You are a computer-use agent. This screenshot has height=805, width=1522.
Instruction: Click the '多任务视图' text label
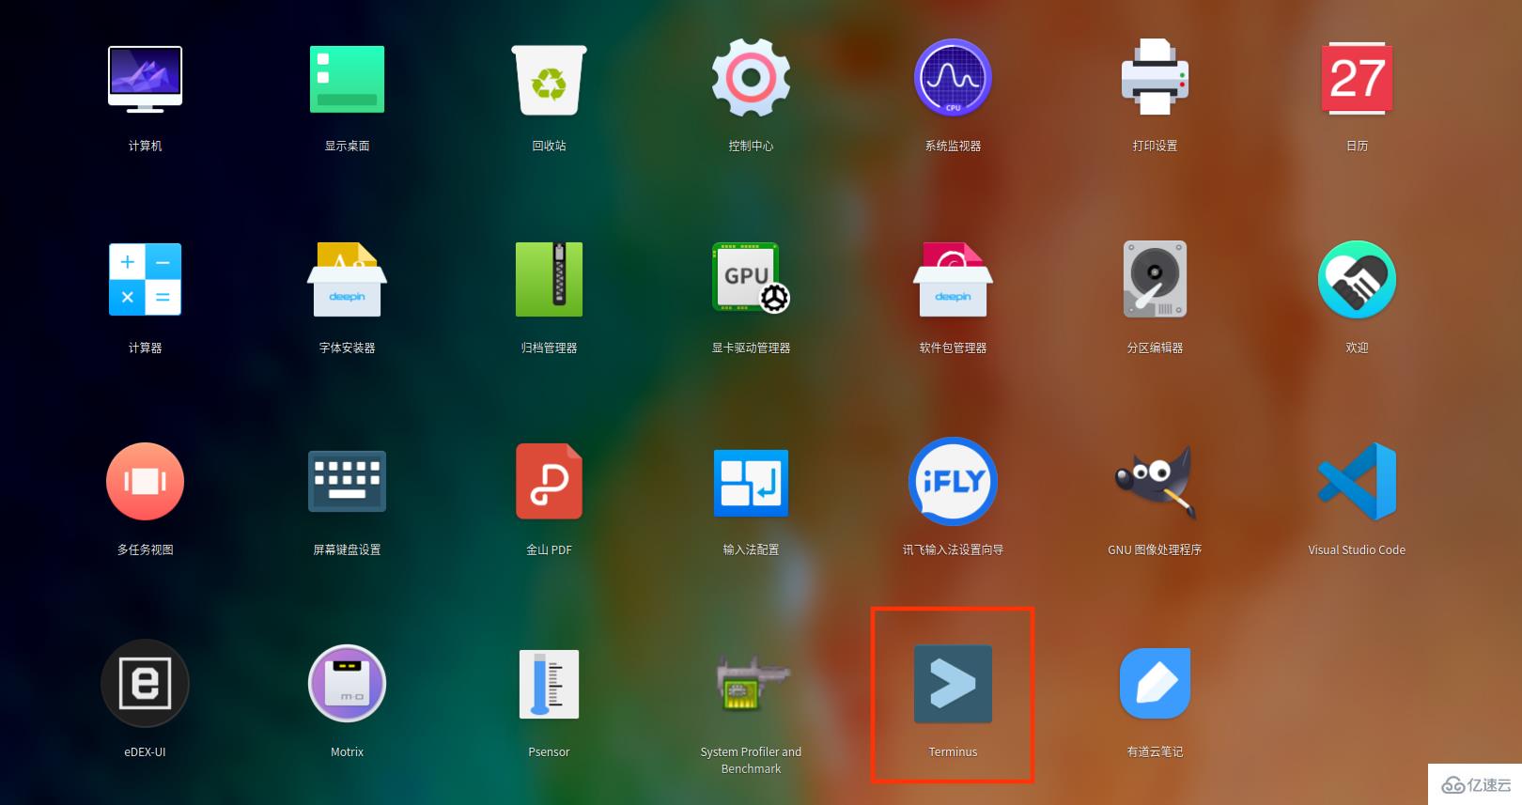(145, 550)
